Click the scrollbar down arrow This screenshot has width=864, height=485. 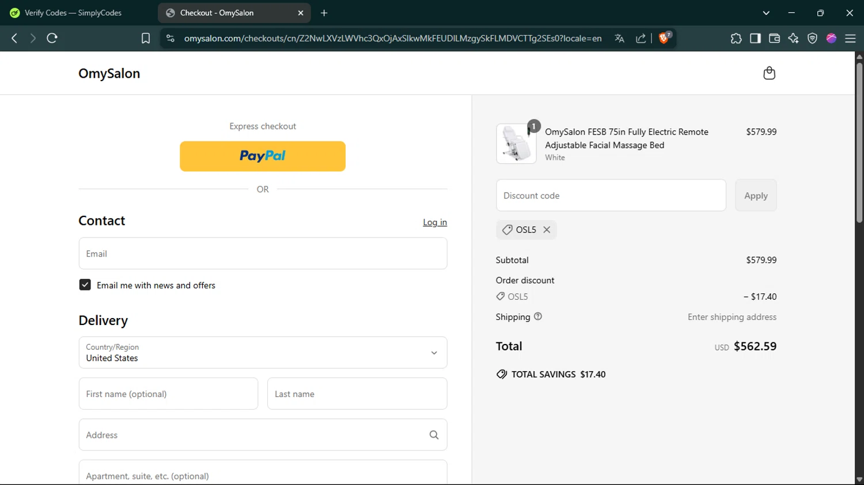(859, 480)
